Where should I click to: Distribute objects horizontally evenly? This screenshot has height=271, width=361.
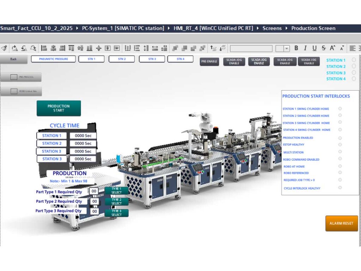(128, 48)
